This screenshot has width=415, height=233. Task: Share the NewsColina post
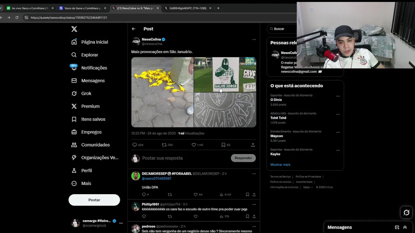click(253, 145)
